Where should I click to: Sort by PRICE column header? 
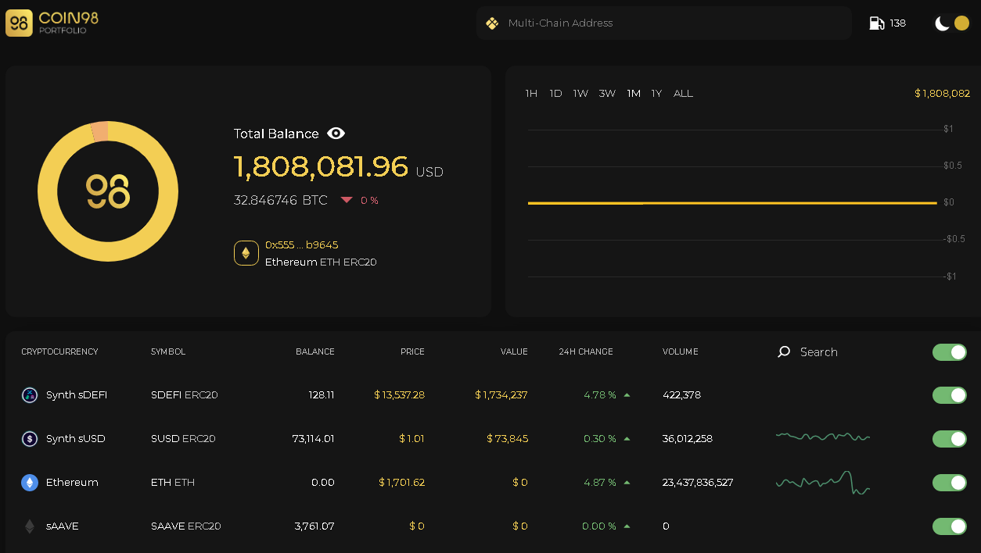point(412,352)
